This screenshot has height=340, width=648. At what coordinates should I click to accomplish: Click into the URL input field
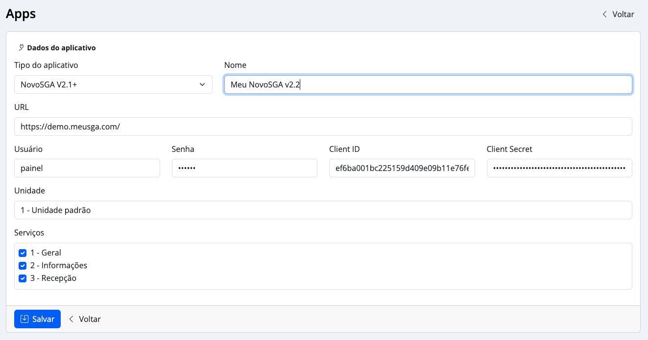click(x=323, y=127)
